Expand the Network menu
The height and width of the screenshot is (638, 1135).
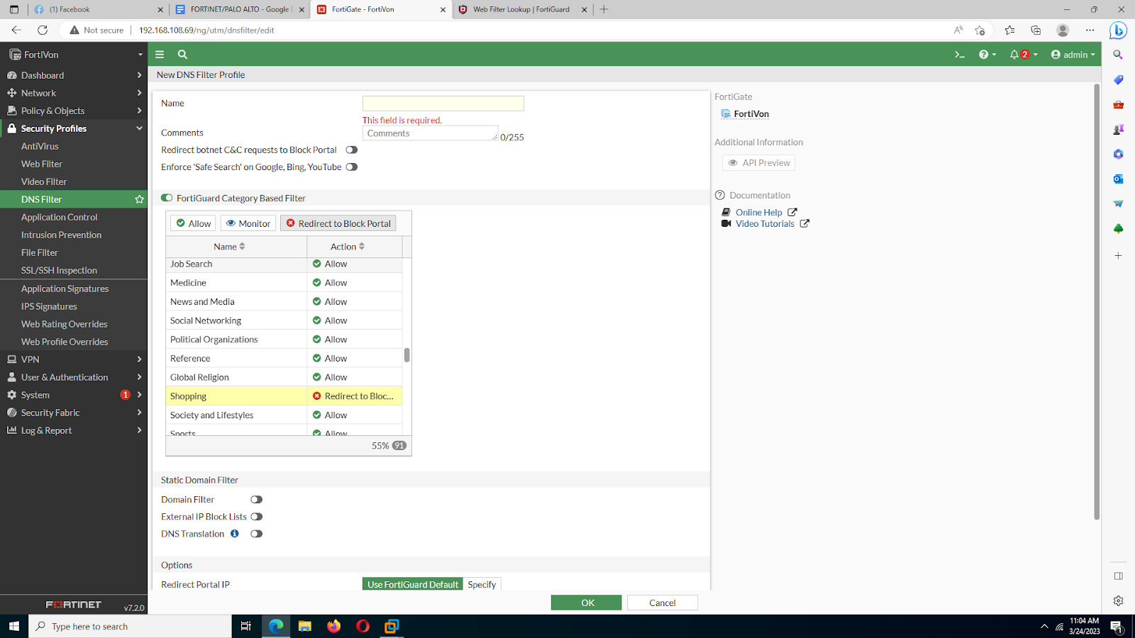(74, 93)
